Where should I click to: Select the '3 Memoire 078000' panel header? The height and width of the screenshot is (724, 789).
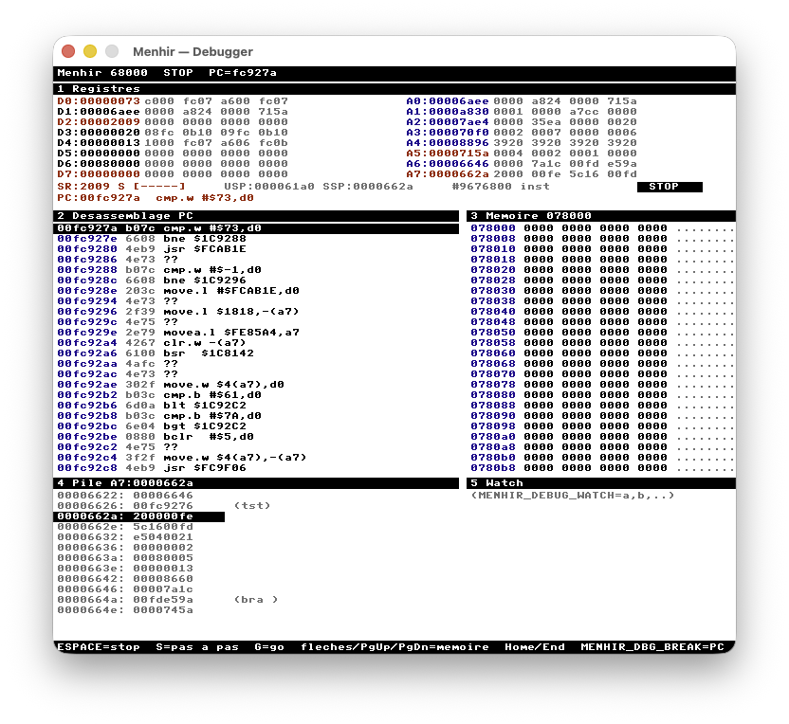[601, 216]
